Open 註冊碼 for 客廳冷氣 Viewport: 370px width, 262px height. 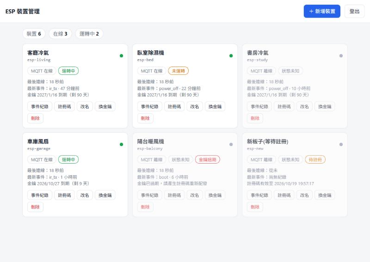64,107
